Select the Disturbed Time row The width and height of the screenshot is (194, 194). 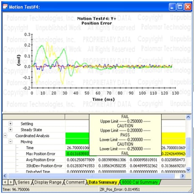(x=38, y=171)
